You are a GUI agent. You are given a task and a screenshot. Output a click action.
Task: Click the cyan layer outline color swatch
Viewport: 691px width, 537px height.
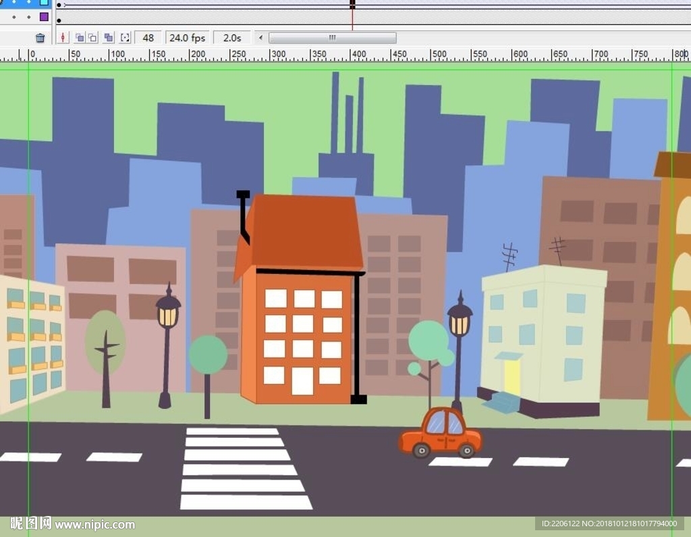[x=44, y=2]
